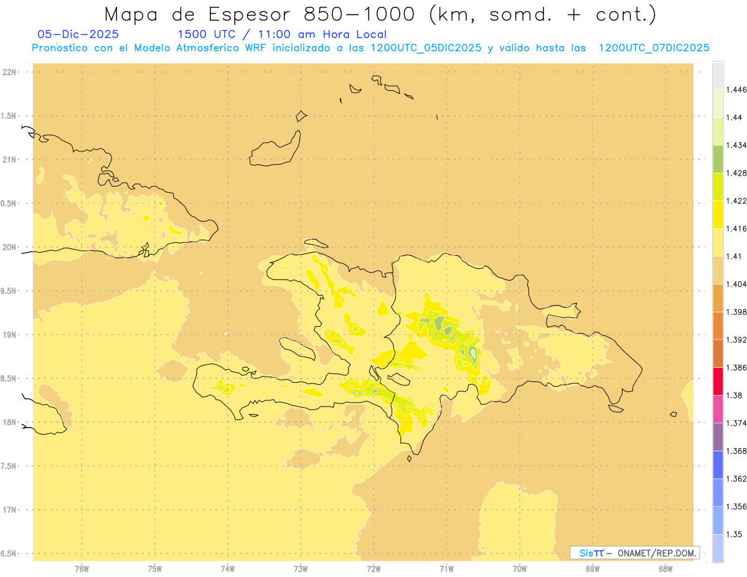This screenshot has height=577, width=747.
Task: Select the green legend swatch between 1.428 and 1.434
Action: click(x=718, y=159)
